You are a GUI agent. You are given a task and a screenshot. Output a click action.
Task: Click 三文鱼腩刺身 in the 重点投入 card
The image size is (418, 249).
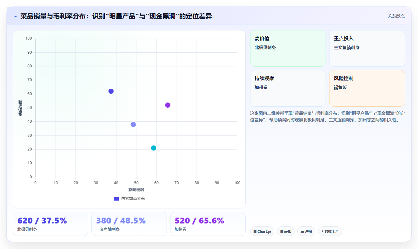(346, 47)
